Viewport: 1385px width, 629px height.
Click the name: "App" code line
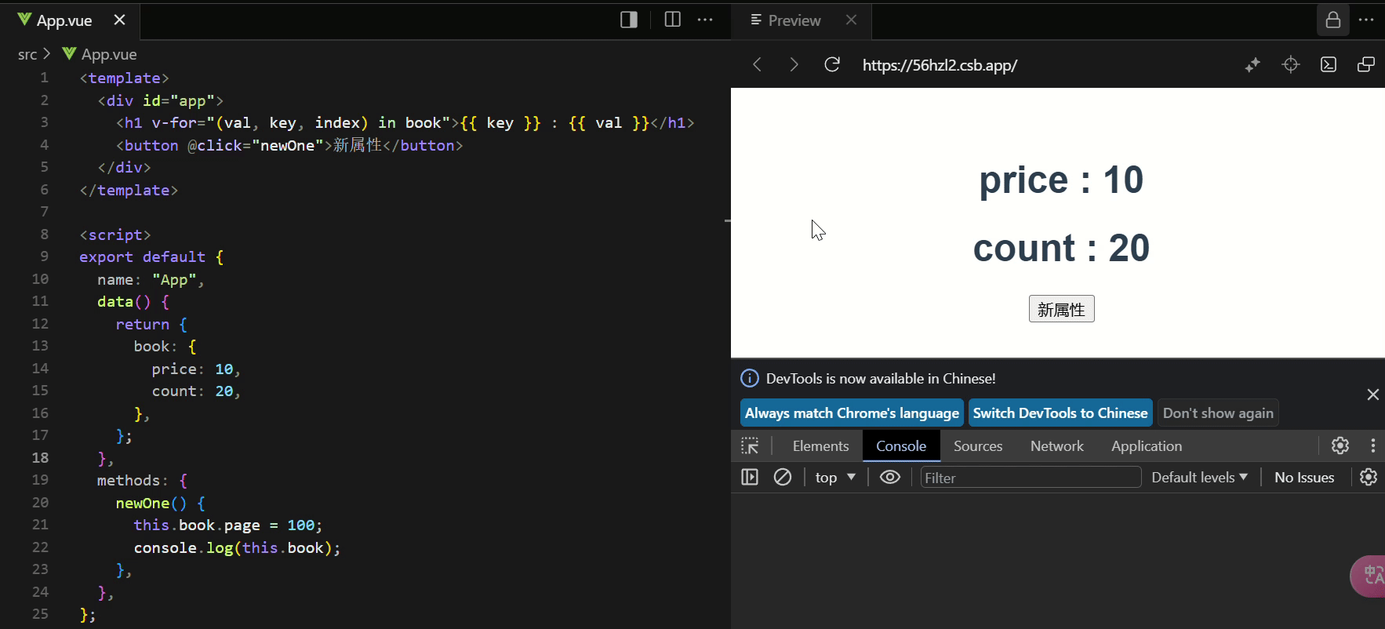click(151, 279)
